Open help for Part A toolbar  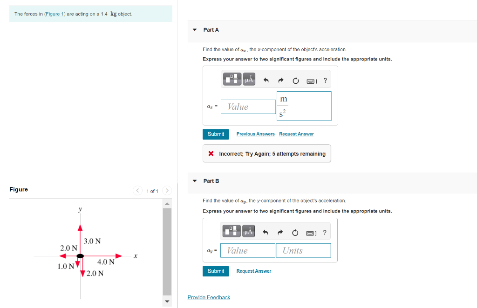325,80
